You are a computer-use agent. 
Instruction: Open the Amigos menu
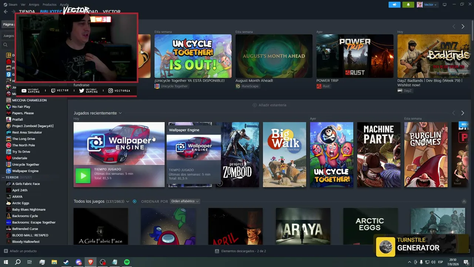pyautogui.click(x=34, y=4)
